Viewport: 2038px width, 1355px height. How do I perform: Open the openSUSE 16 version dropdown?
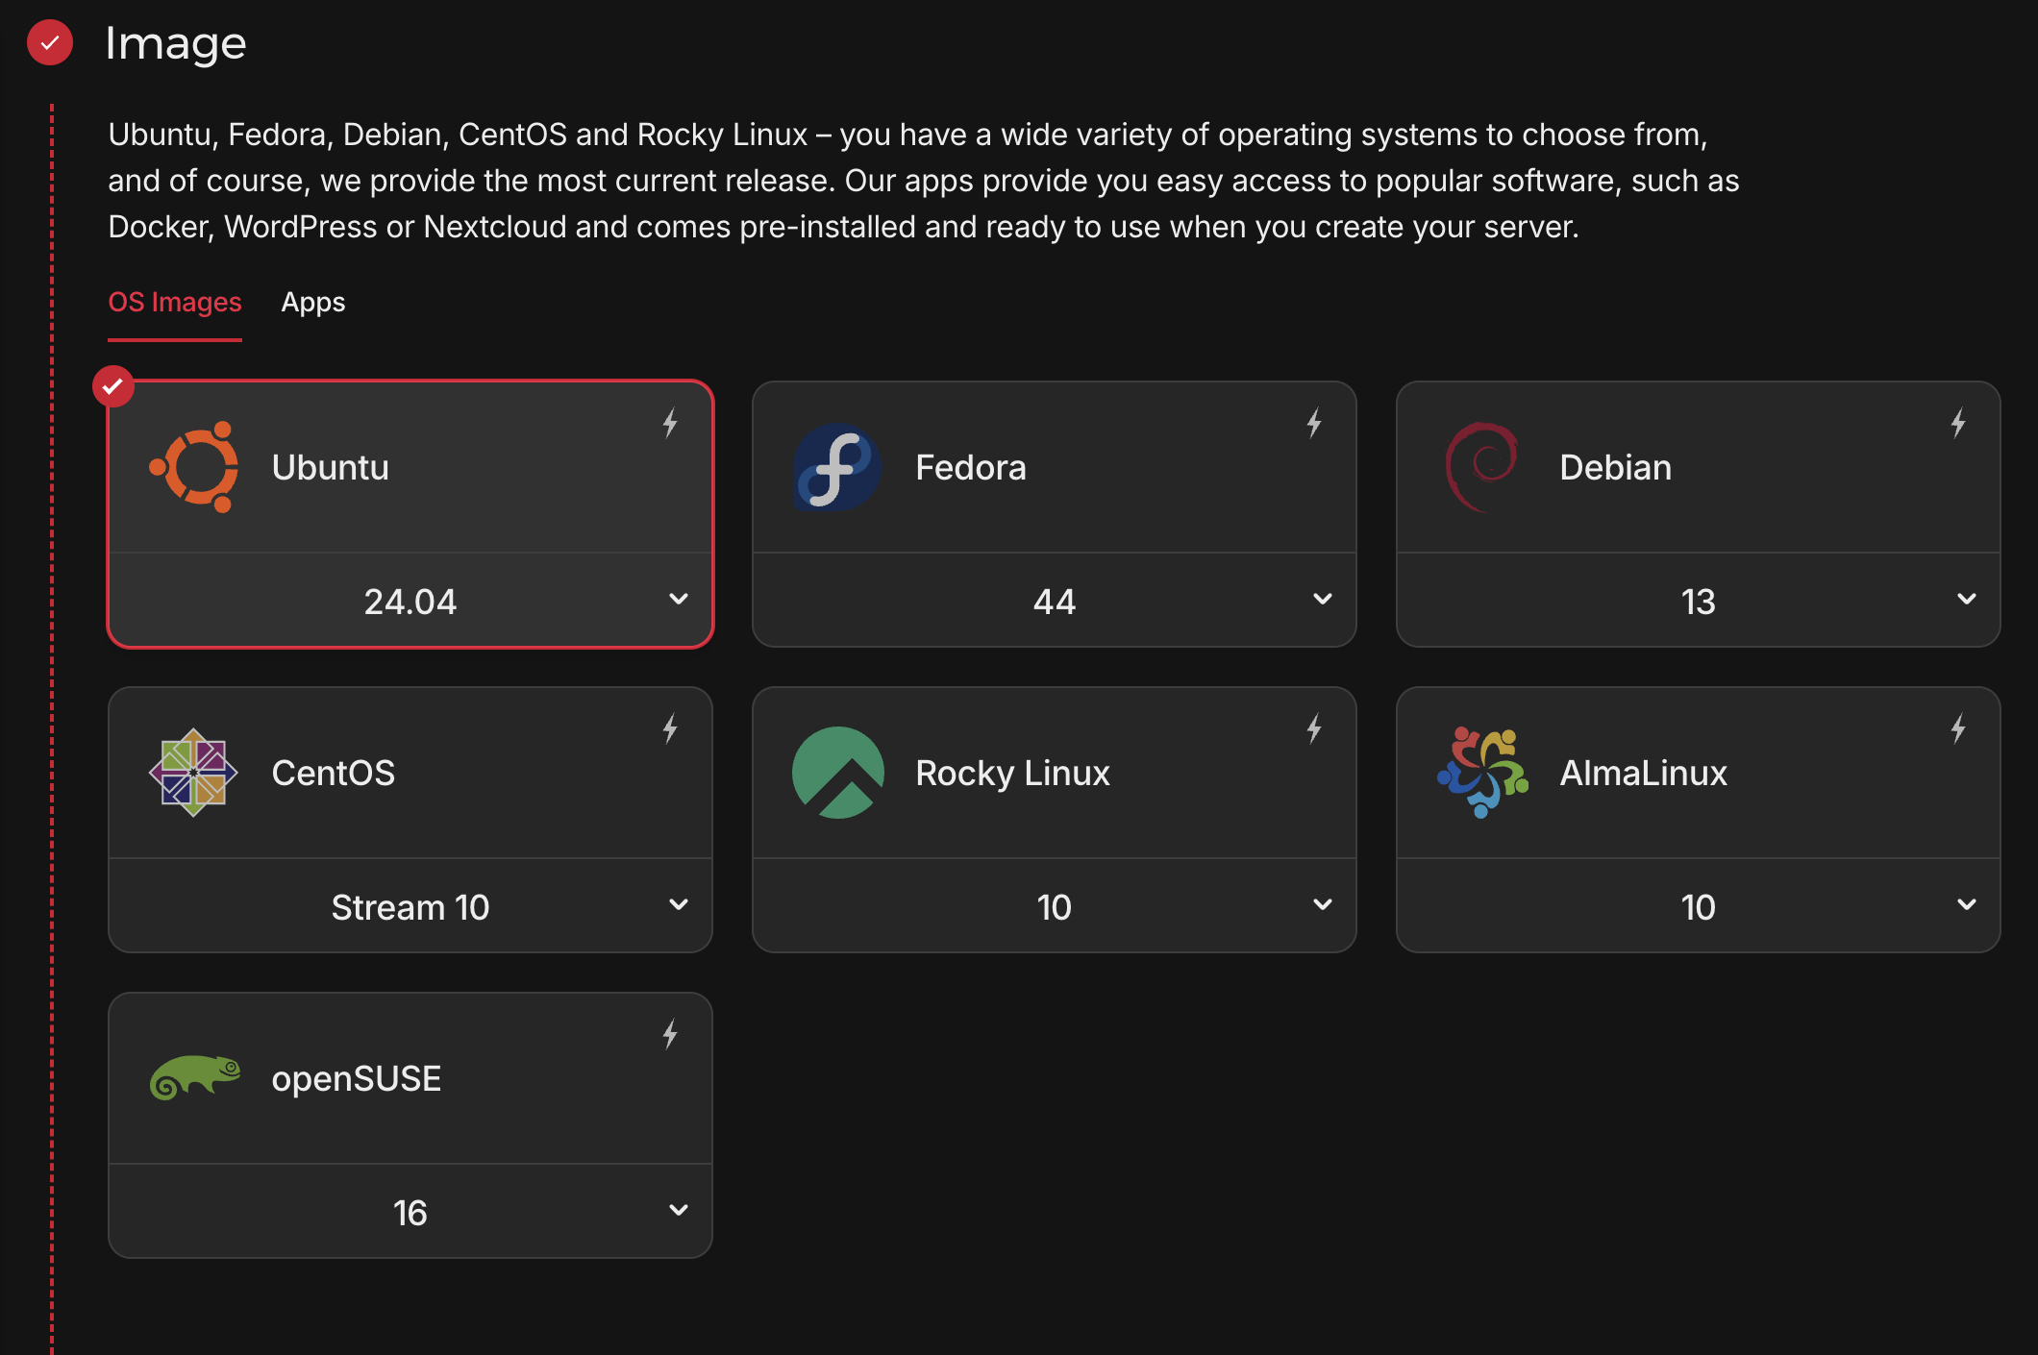(x=410, y=1212)
